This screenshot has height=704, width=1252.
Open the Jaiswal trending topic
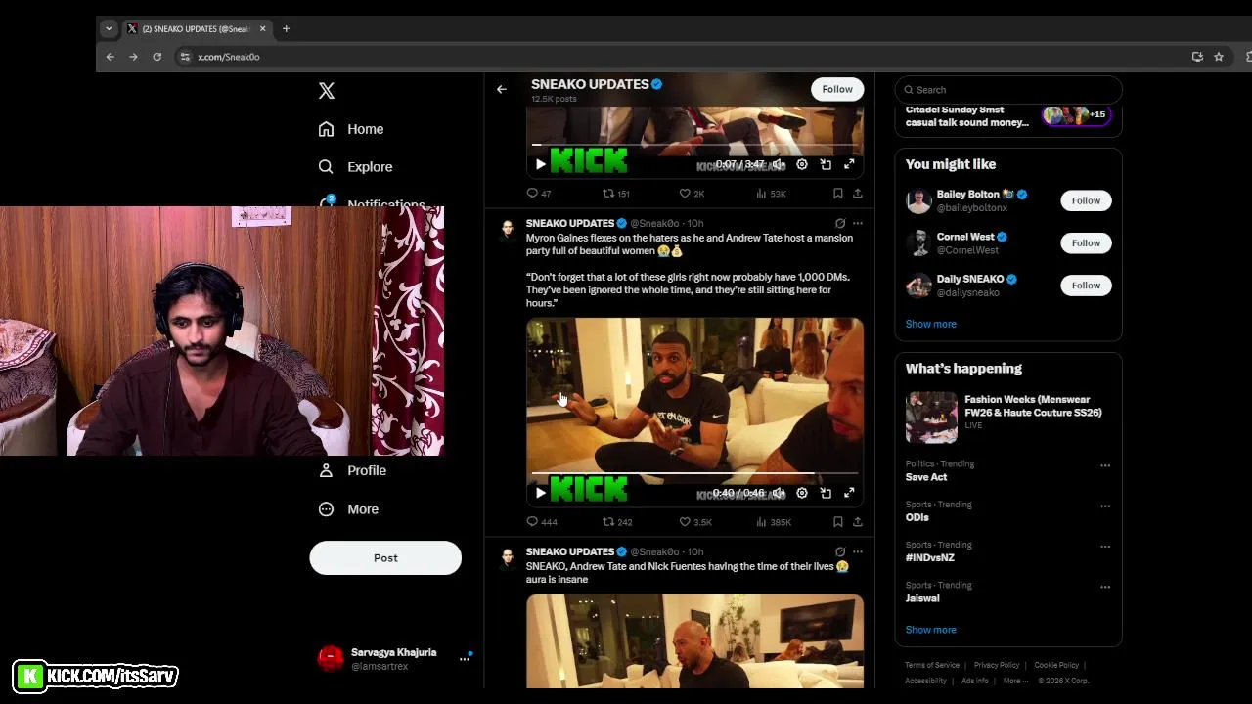click(x=922, y=598)
